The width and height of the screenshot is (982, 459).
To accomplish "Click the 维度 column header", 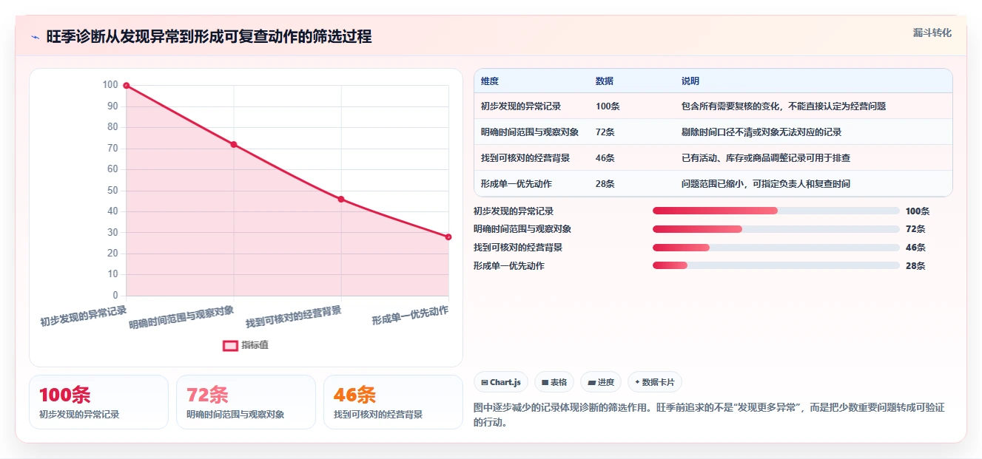I will coord(490,81).
